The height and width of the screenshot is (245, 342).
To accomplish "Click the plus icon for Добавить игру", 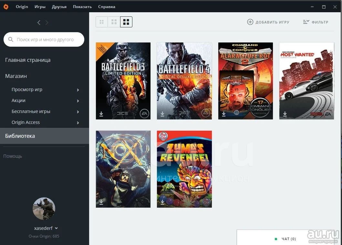I will click(x=250, y=22).
